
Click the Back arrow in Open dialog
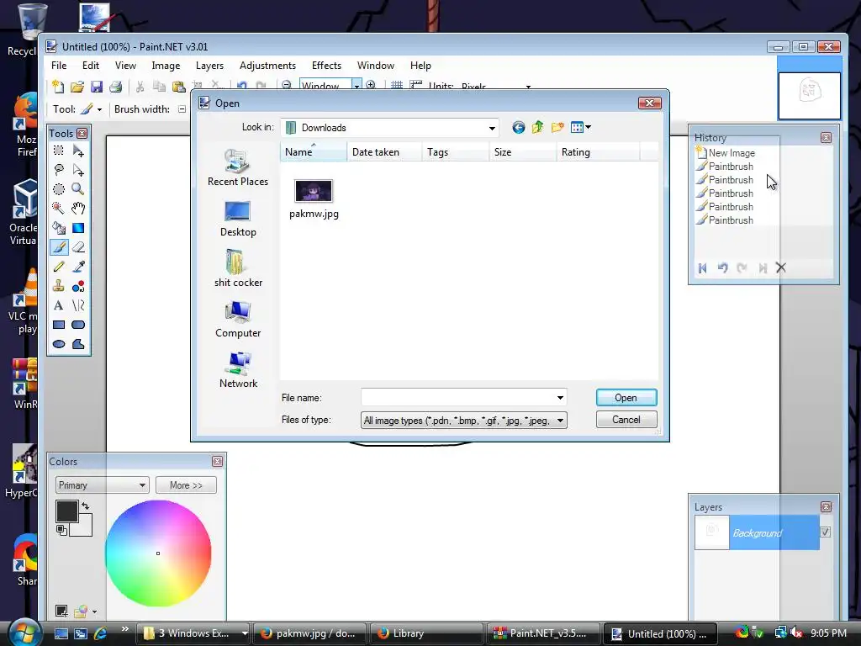point(518,128)
